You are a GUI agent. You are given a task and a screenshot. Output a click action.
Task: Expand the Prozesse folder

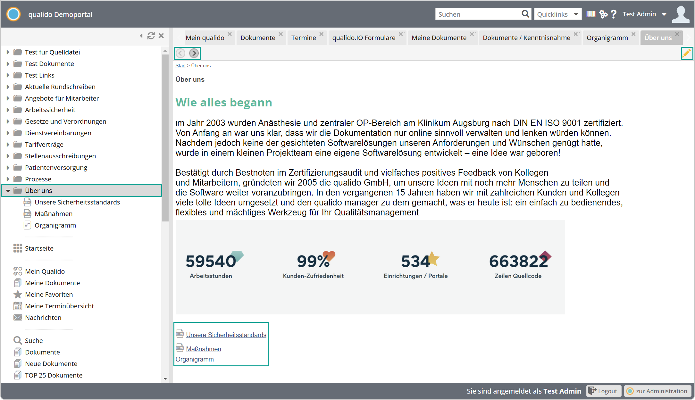click(x=8, y=179)
